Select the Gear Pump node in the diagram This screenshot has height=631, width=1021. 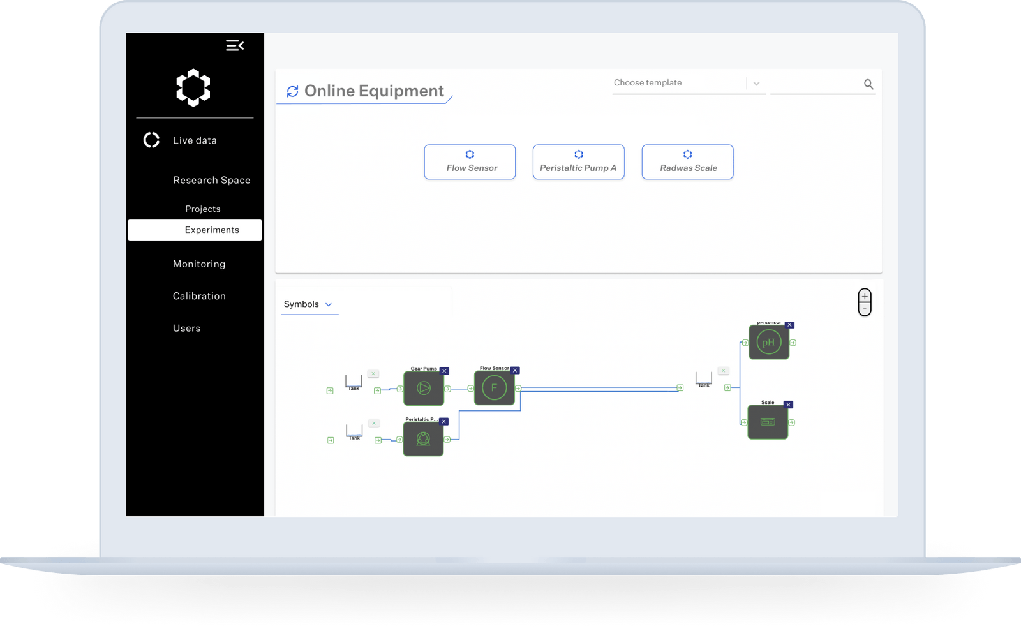tap(424, 388)
